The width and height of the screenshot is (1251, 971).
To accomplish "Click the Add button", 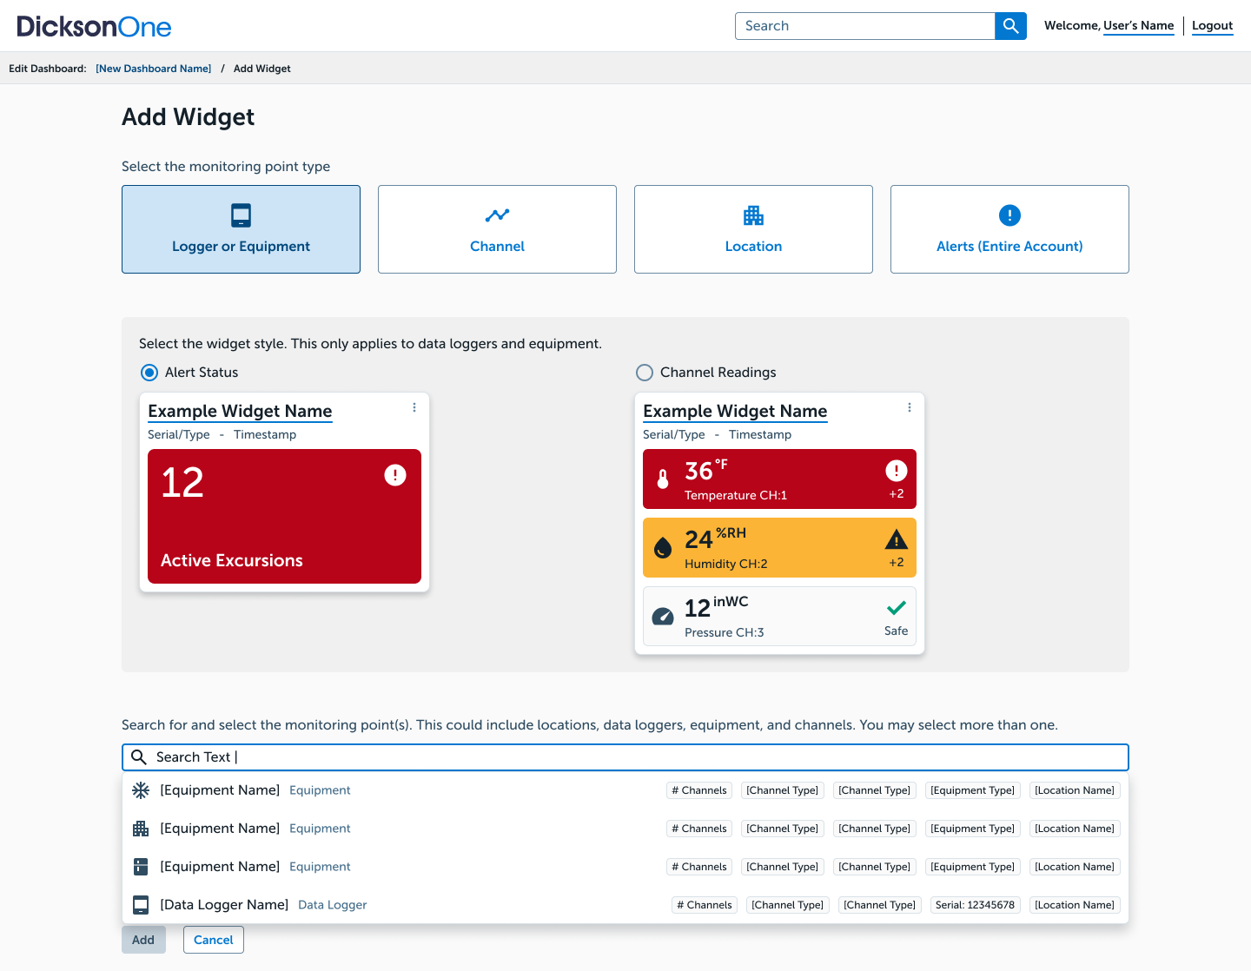I will click(x=143, y=940).
